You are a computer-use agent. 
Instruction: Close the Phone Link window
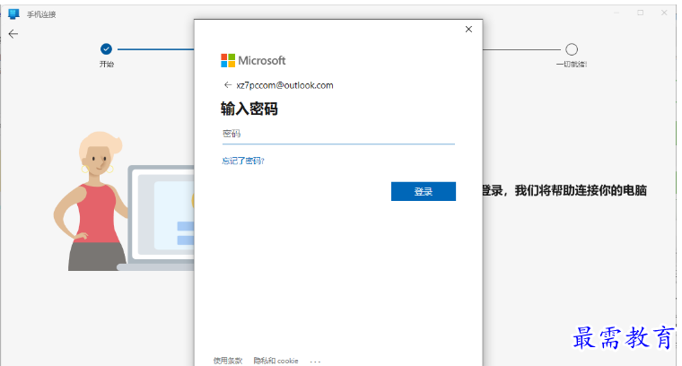664,13
